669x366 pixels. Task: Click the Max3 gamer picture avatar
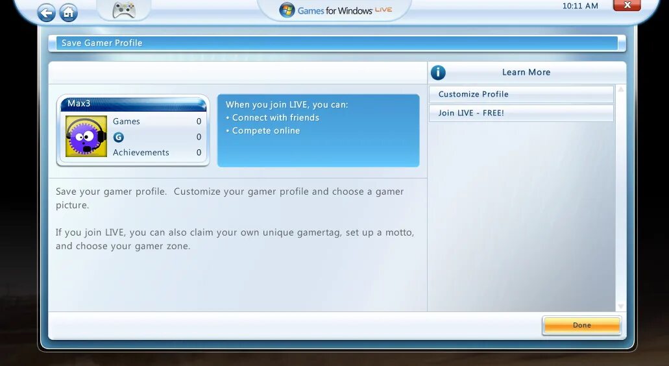click(86, 136)
